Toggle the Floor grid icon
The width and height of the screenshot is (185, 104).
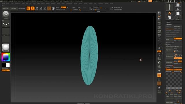(159, 40)
